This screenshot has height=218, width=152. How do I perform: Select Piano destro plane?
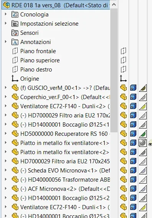36,70
